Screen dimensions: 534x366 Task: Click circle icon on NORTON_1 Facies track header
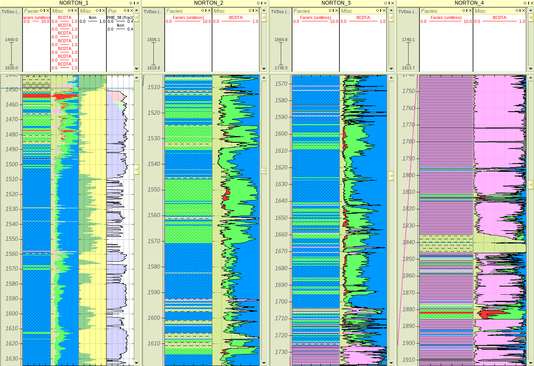coord(41,10)
